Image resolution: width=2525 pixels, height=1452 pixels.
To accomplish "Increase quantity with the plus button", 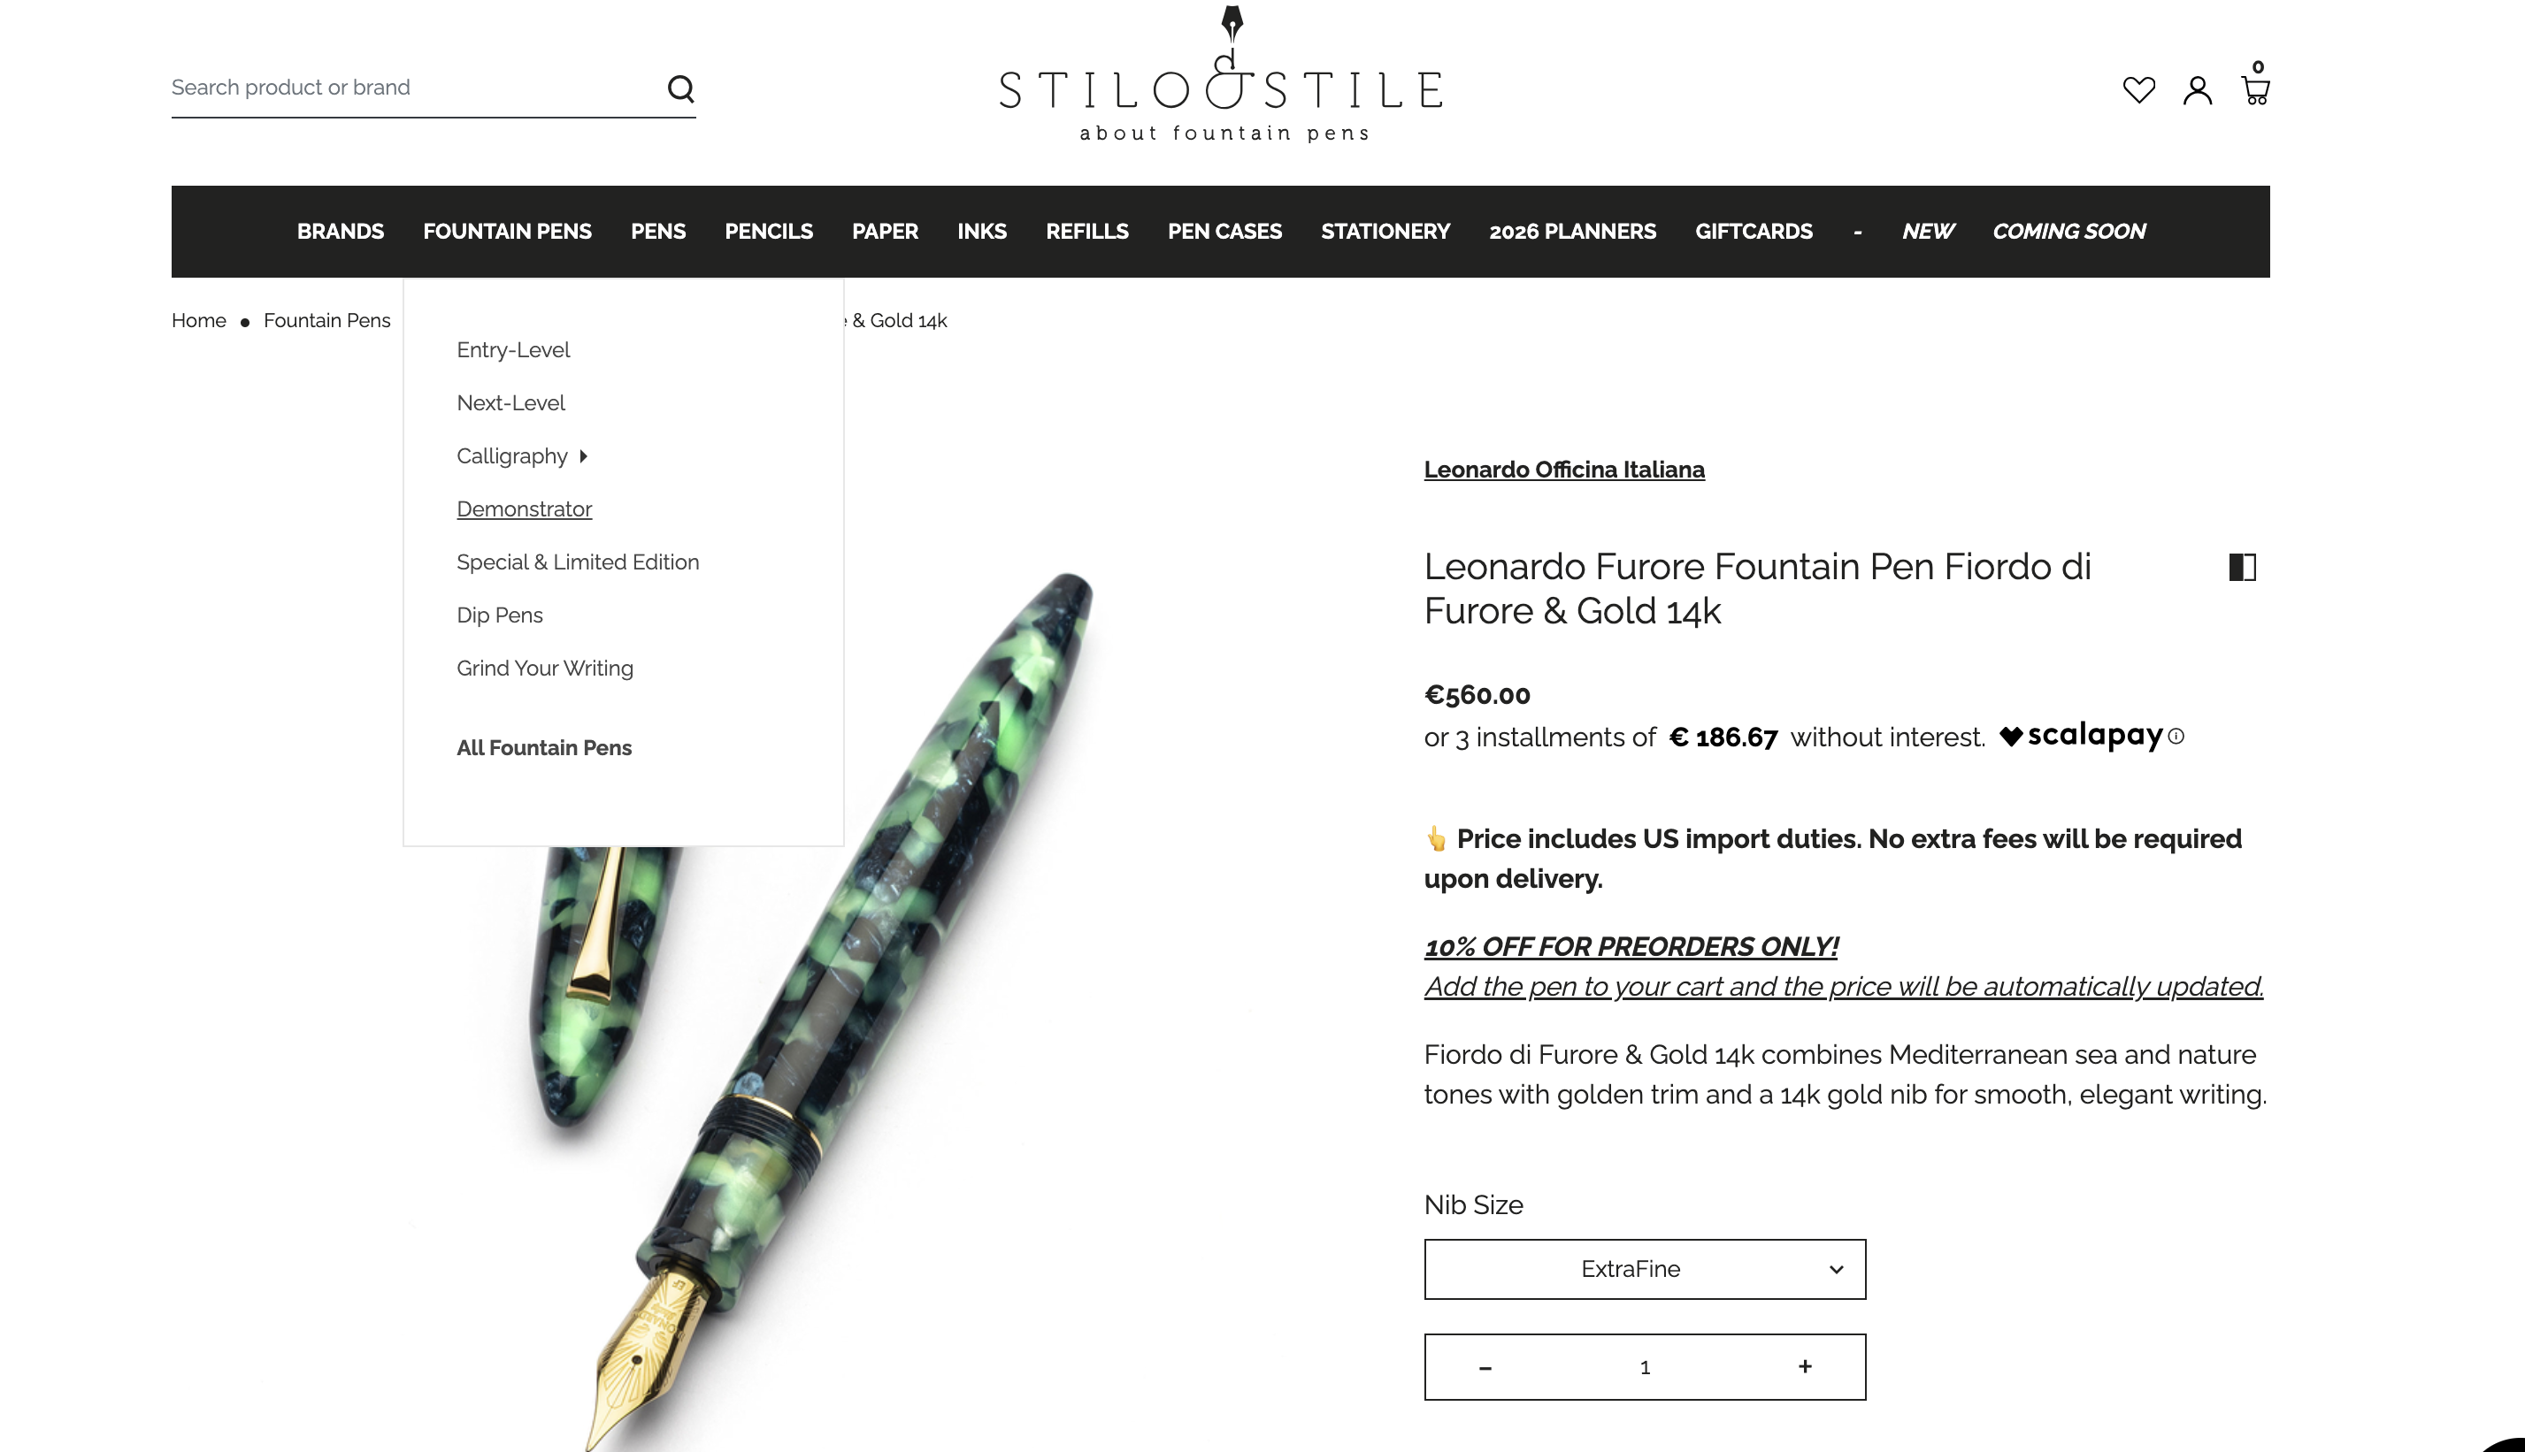I will (1805, 1366).
